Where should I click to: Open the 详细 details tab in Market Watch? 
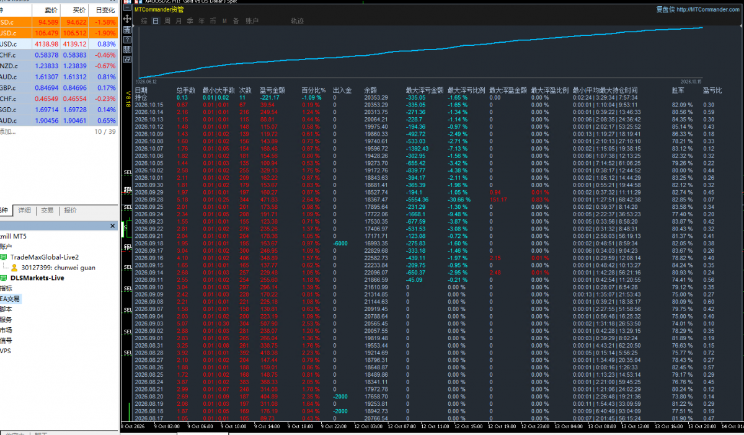(24, 211)
